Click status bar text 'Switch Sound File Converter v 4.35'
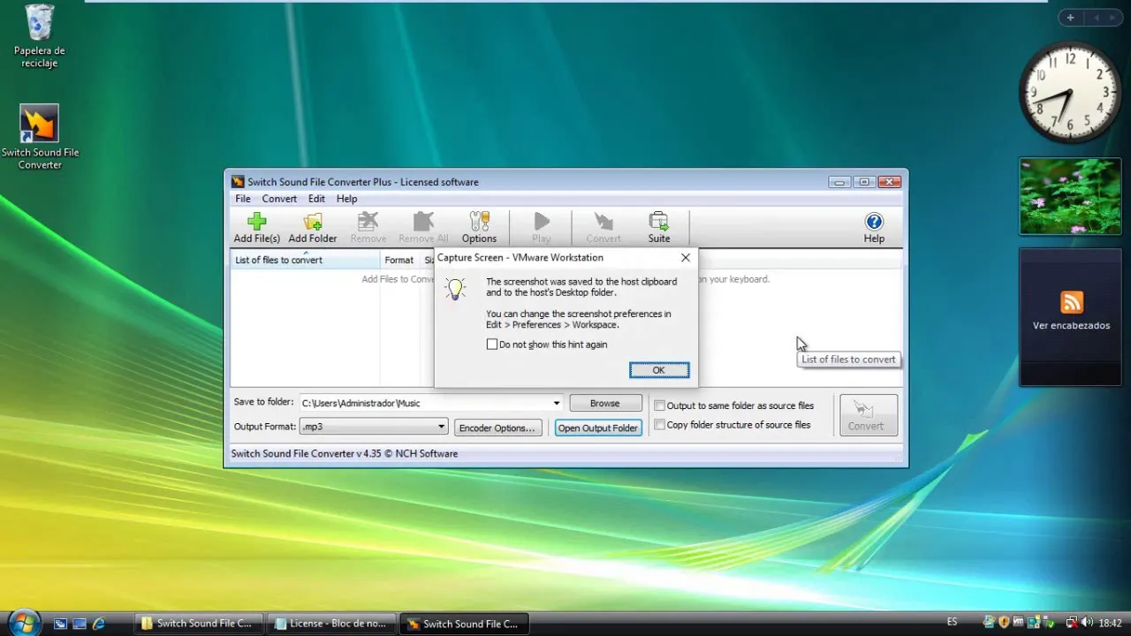1131x636 pixels. [x=306, y=453]
